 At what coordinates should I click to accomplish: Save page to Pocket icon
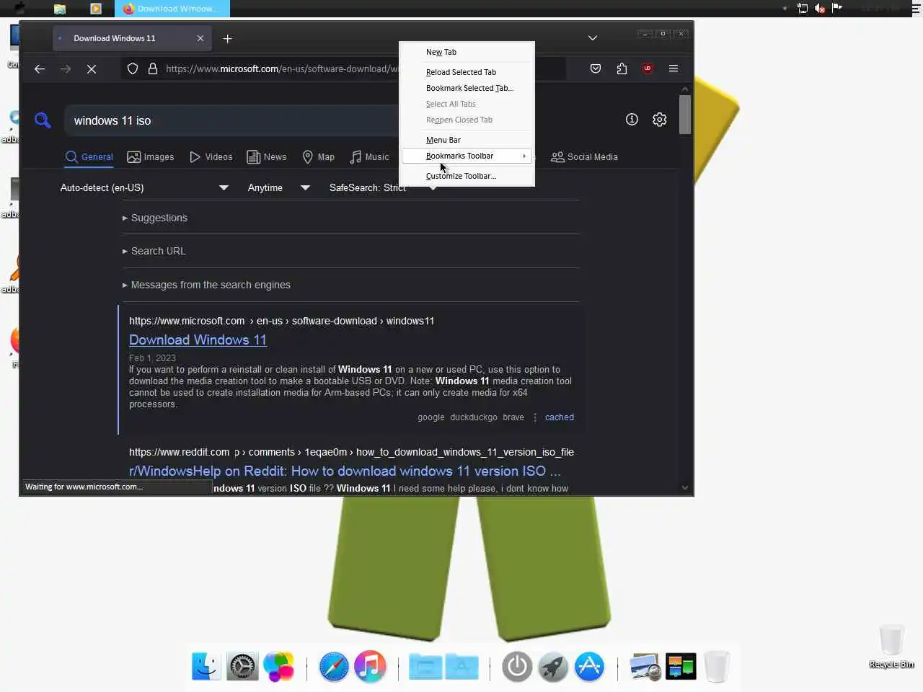tap(596, 68)
